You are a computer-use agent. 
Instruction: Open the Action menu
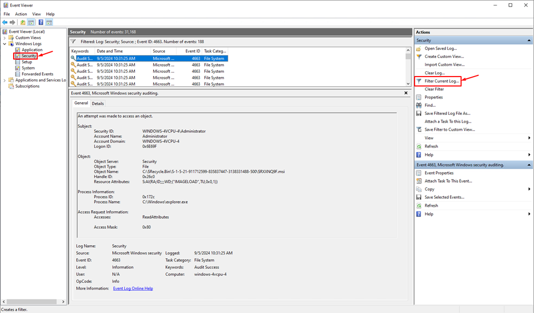(21, 14)
